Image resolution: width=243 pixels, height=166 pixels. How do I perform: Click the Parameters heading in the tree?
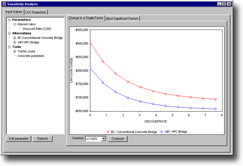tap(21, 20)
